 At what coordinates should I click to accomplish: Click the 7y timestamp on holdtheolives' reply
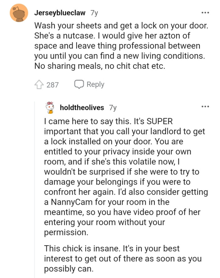click(x=113, y=107)
